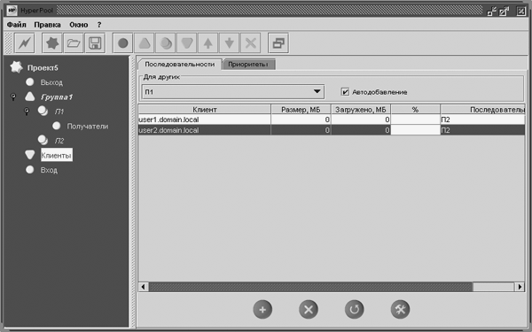The height and width of the screenshot is (332, 532).
Task: Select the Клиенты tree item
Action: tap(57, 155)
